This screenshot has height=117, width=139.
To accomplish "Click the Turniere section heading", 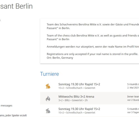I will 49,74.
